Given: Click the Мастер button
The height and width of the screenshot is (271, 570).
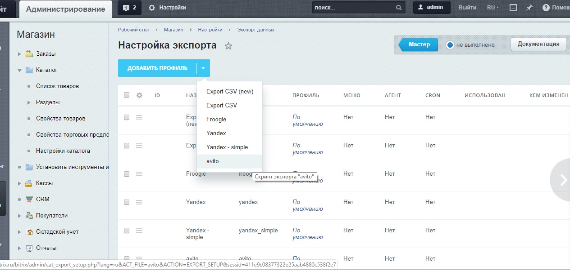Looking at the screenshot, I should click(419, 44).
